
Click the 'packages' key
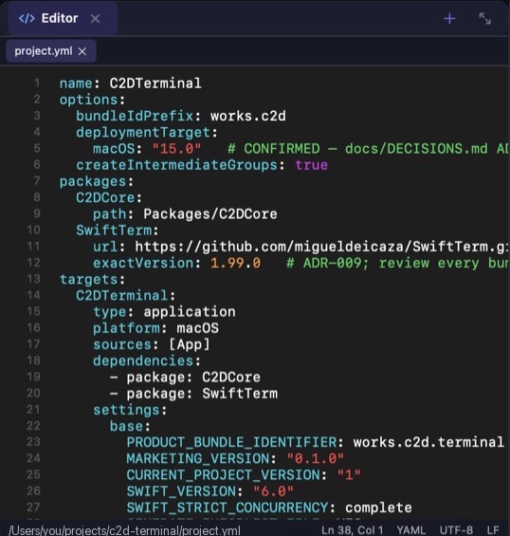click(93, 181)
